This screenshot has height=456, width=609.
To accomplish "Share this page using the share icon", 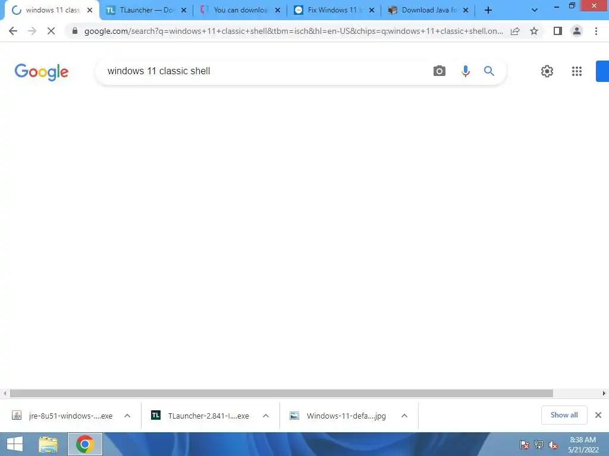I will coord(515,31).
